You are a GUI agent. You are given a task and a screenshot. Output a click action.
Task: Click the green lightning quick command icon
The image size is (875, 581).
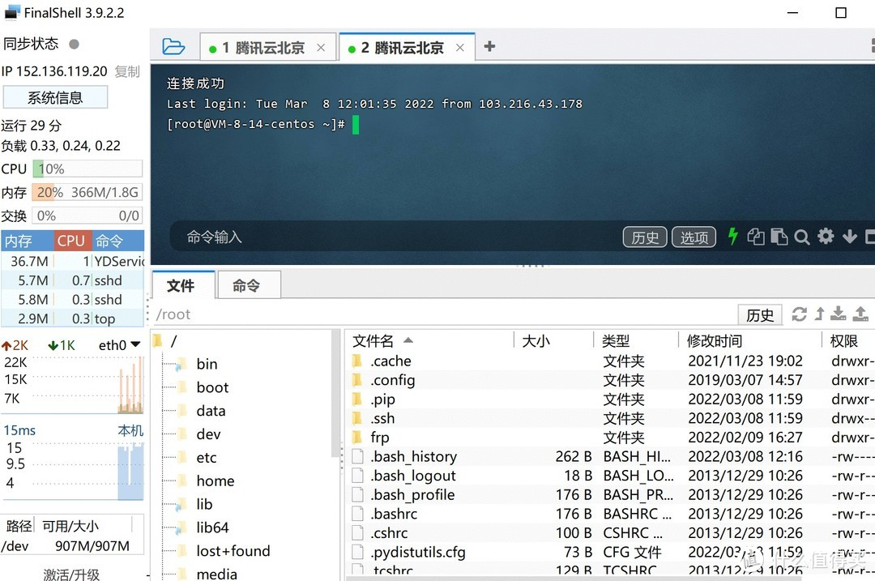click(732, 237)
